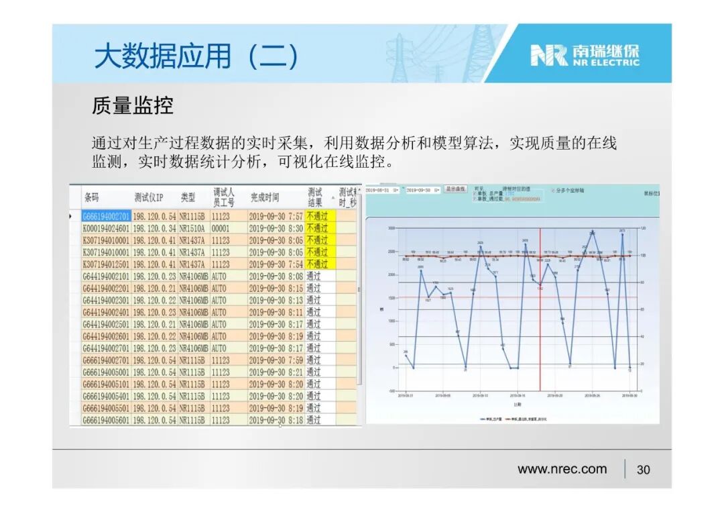
Task: Click type cell NR1510A
Action: click(194, 228)
